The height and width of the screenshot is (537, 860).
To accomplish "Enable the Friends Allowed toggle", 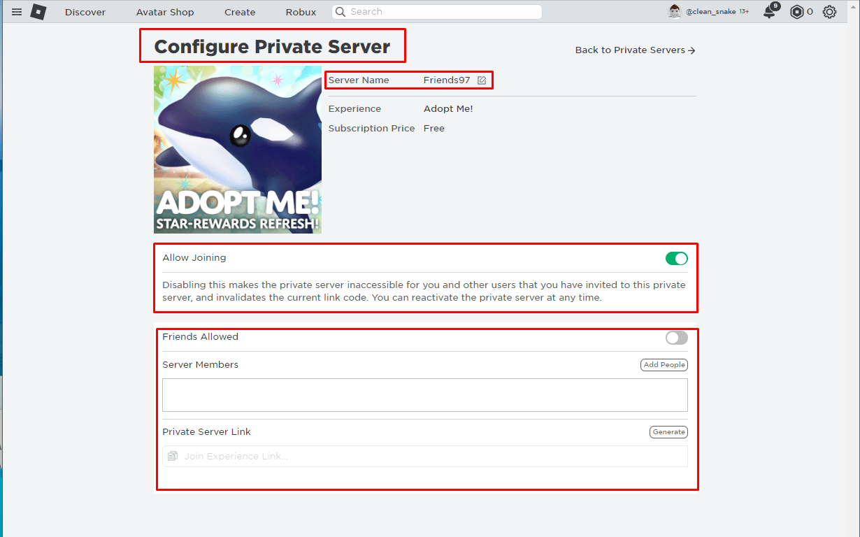I will [676, 338].
